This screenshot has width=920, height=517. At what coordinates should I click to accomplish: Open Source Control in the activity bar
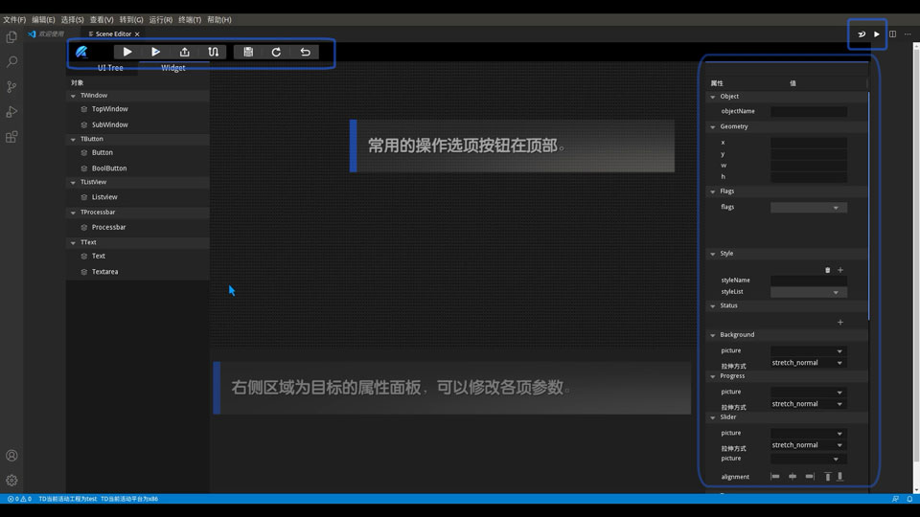click(x=11, y=86)
